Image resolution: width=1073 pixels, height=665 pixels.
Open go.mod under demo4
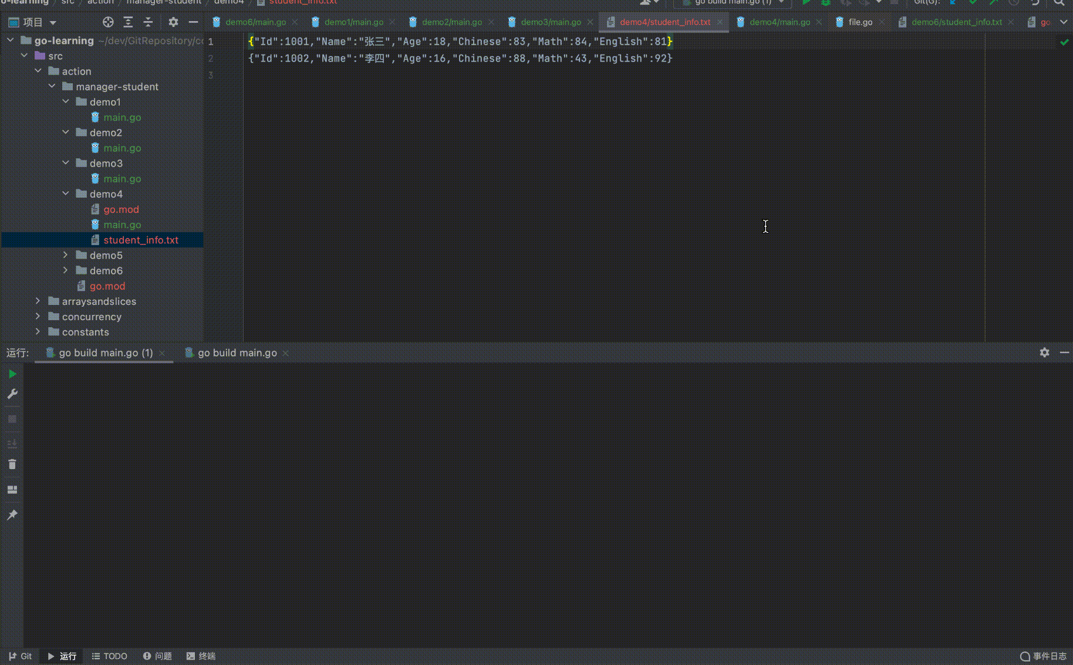pyautogui.click(x=121, y=209)
